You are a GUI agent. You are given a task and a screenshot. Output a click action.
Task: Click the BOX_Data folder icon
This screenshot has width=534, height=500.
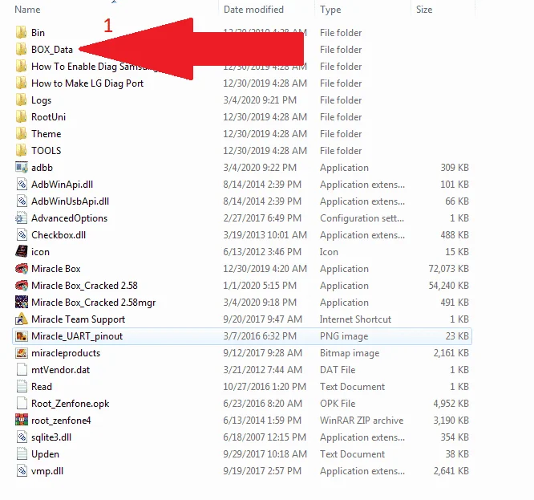pyautogui.click(x=21, y=50)
